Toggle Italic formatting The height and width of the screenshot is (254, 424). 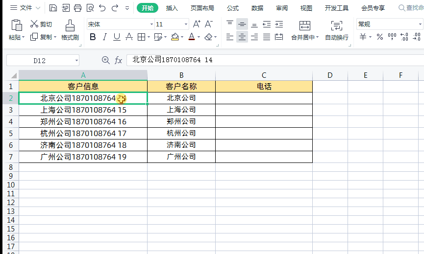pyautogui.click(x=104, y=37)
